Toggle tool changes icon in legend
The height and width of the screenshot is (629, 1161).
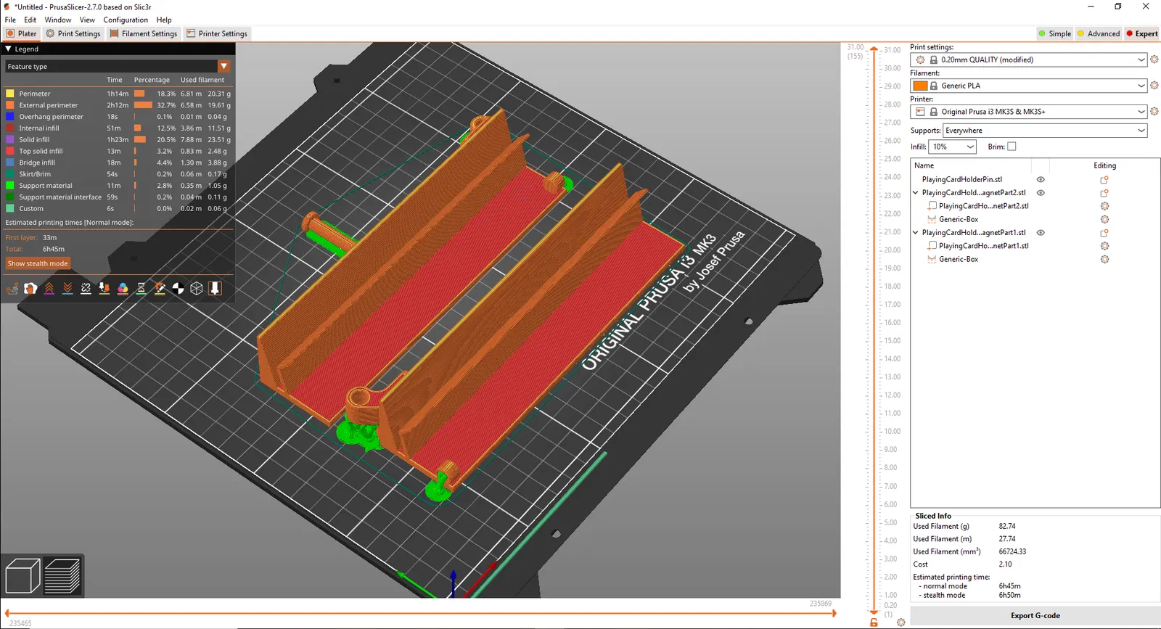(x=104, y=289)
